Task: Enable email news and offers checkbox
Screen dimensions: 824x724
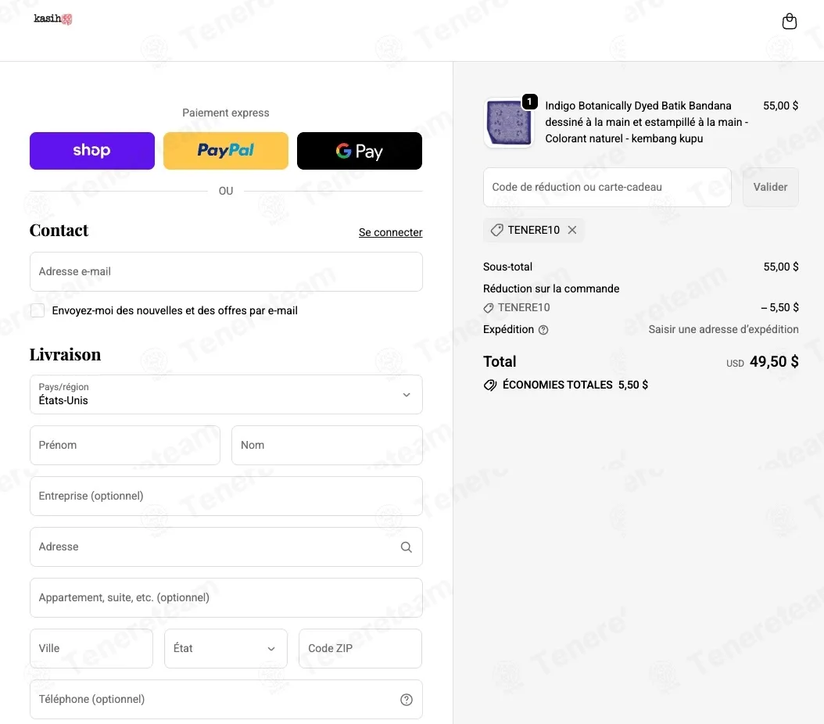Action: [38, 310]
